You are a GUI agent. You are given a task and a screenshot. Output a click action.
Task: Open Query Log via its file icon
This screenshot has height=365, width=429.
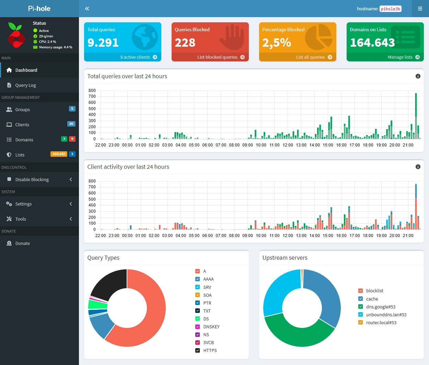(10, 85)
